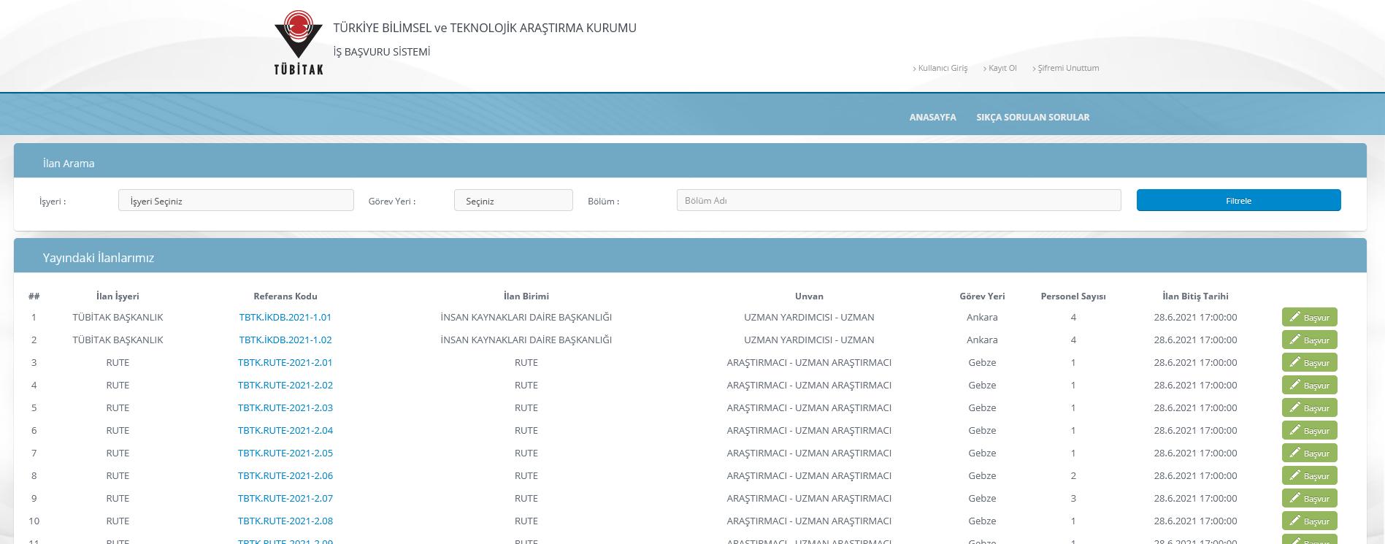1385x544 pixels.
Task: Open reference TBTK.RUTE-2021-2.04
Action: pos(285,430)
